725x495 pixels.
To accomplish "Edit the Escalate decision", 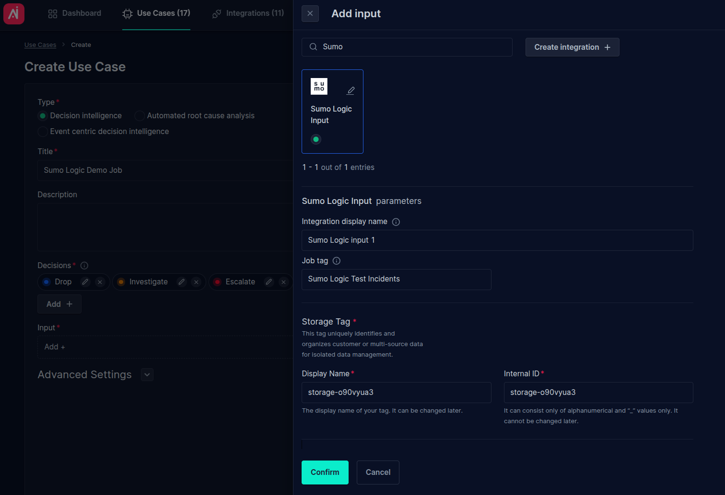I will [269, 282].
